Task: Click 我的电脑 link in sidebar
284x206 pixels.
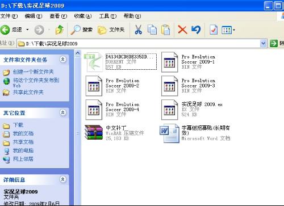Action: 23,150
